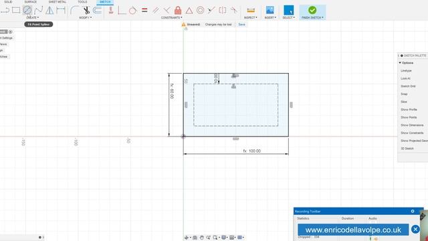Image resolution: width=428 pixels, height=241 pixels.
Task: Select the sketch origin point
Action: [183, 137]
